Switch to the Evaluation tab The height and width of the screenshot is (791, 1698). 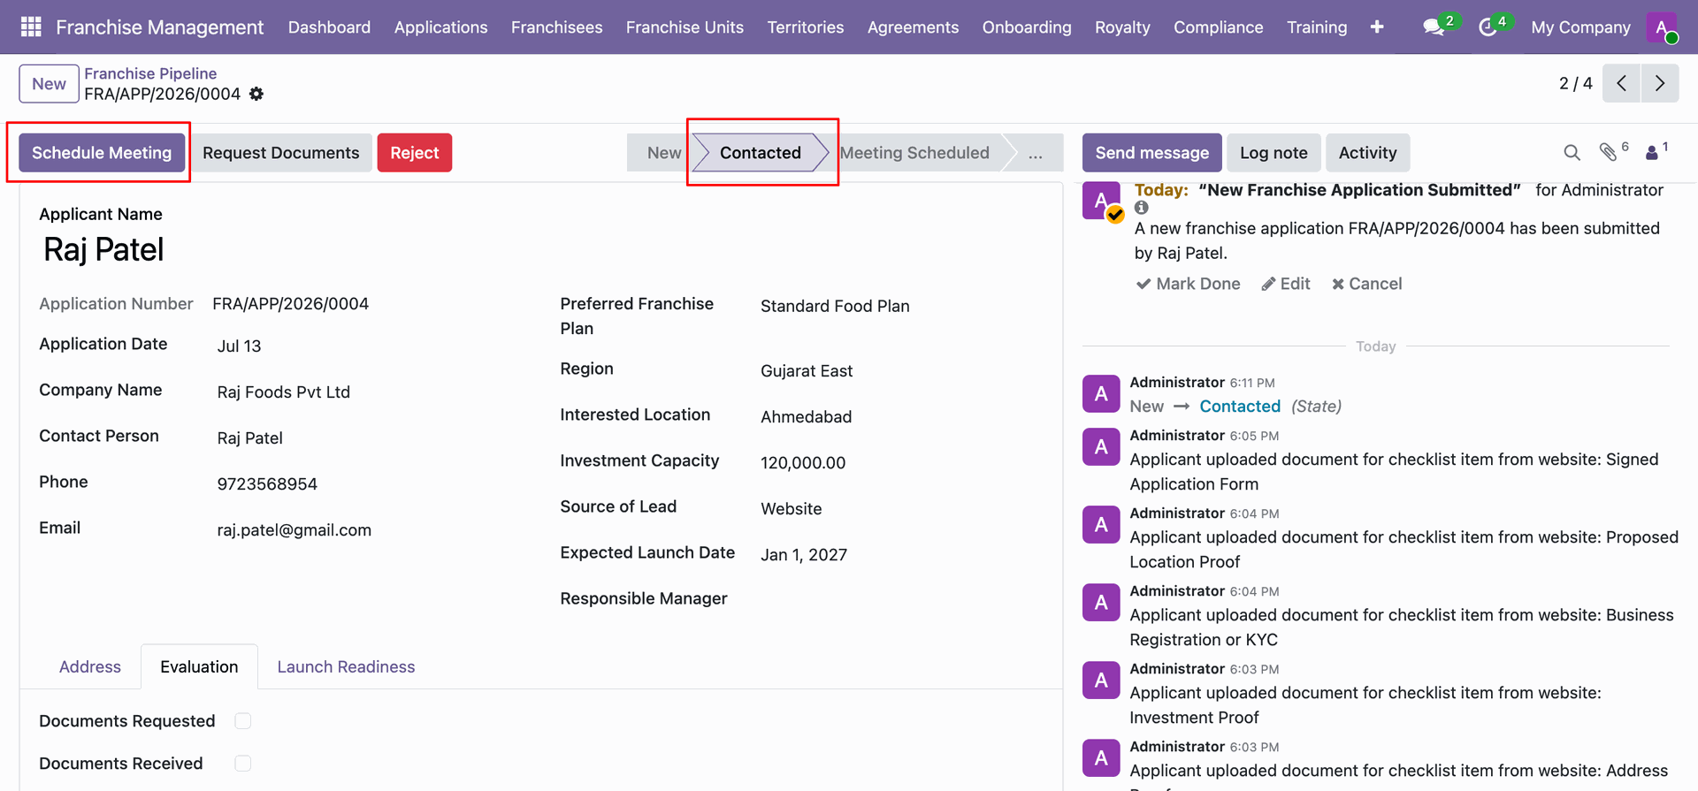tap(199, 666)
